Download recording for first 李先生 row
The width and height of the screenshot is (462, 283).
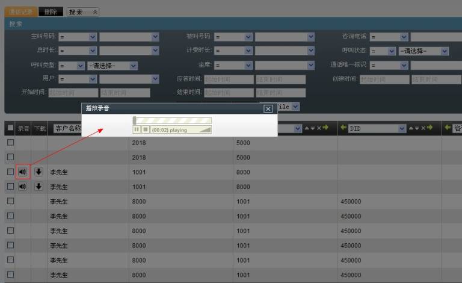38,172
